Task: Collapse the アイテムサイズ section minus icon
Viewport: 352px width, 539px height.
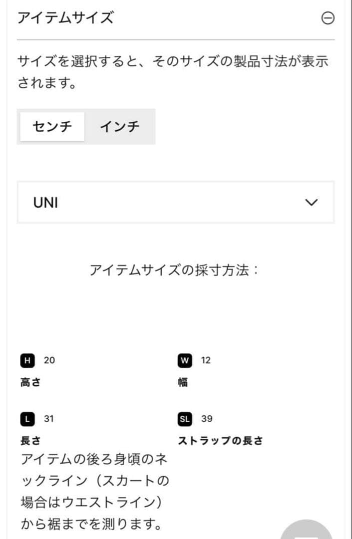Action: click(328, 18)
